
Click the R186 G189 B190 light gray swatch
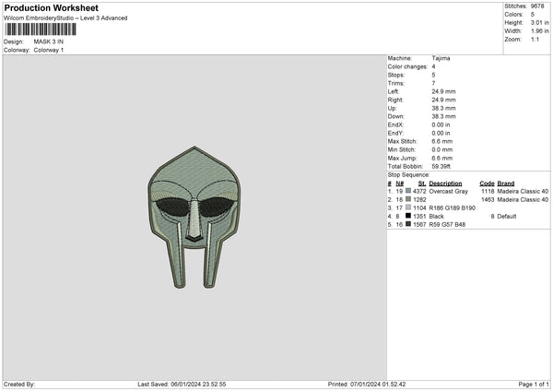pos(408,207)
